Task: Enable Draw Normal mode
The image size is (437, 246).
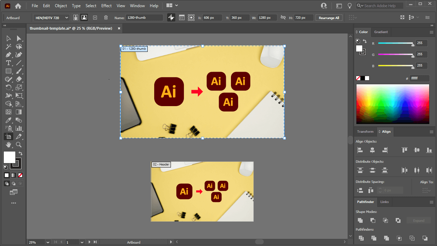Action: tap(7, 183)
